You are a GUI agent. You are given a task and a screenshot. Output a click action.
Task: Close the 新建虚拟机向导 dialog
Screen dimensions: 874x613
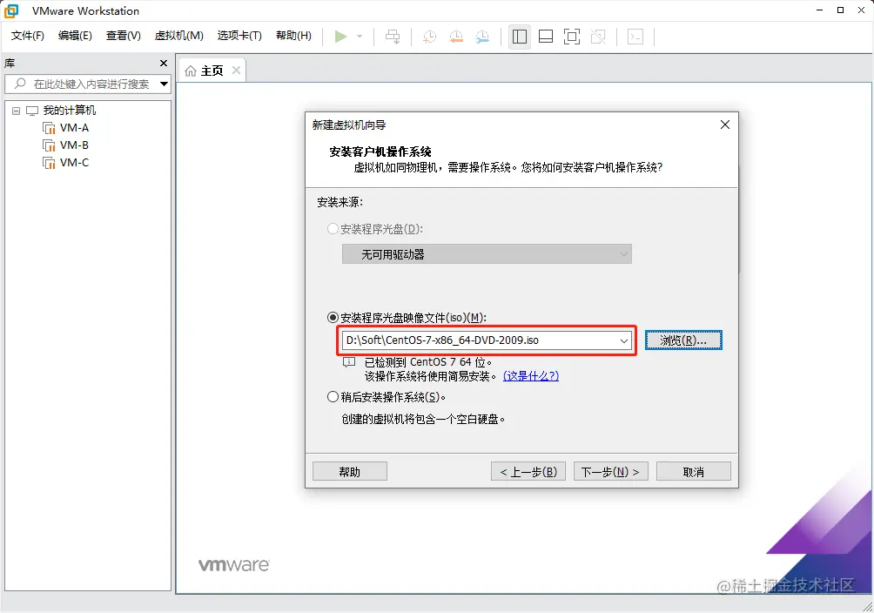(724, 125)
